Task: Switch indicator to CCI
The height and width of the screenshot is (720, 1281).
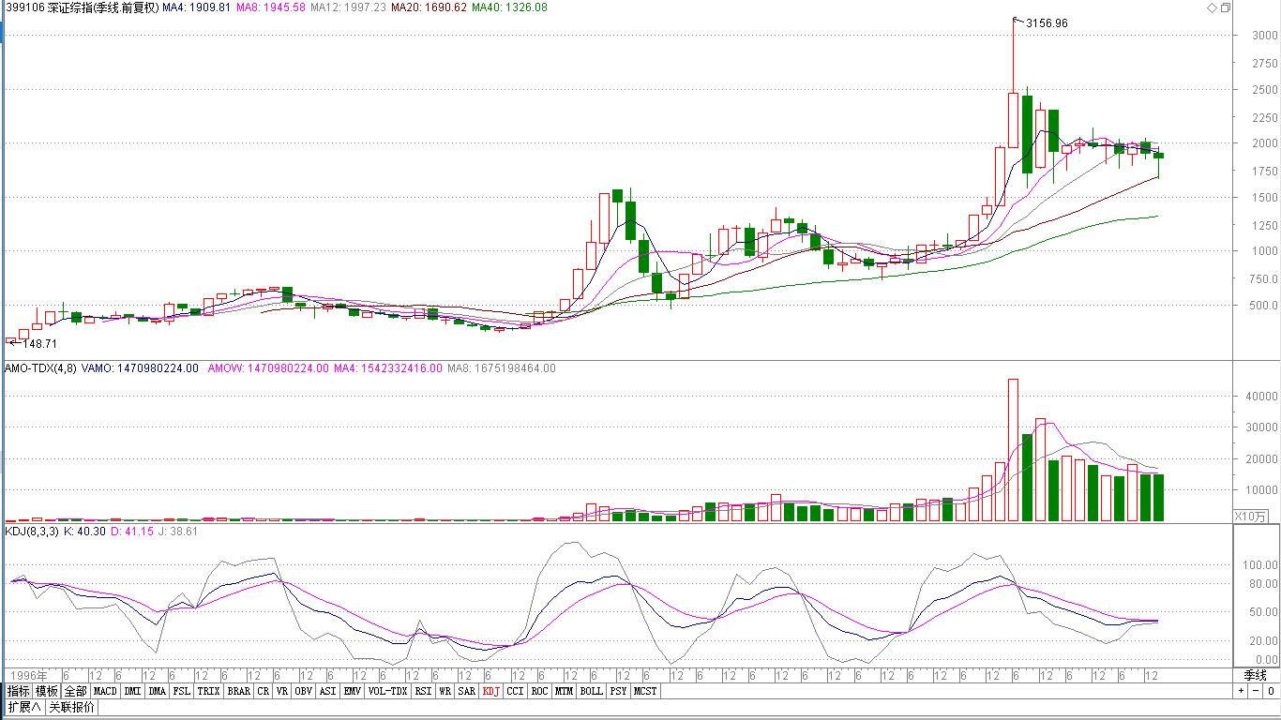Action: click(516, 691)
